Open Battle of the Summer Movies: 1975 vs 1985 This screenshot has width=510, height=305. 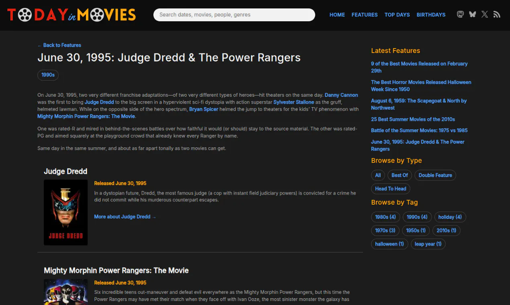(x=419, y=130)
